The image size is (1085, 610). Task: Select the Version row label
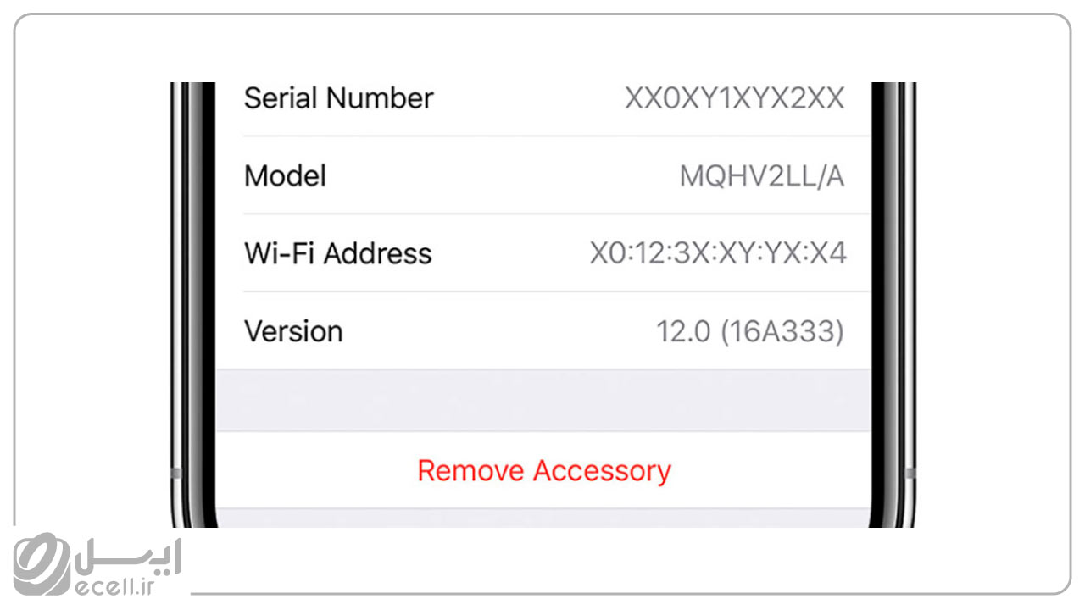pos(293,331)
